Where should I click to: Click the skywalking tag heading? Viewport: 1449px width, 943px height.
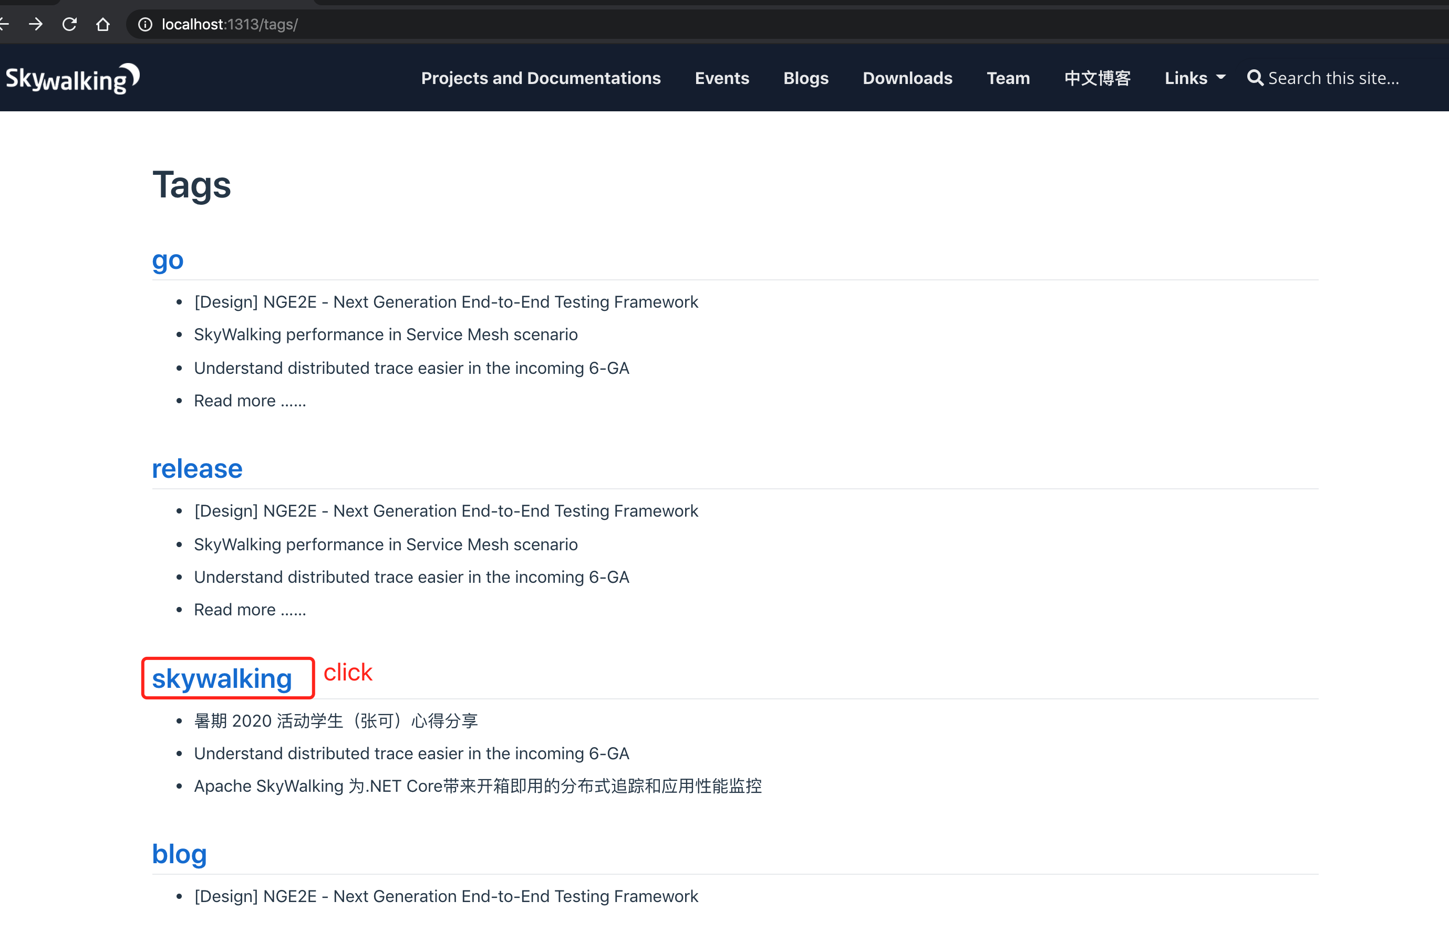click(x=222, y=678)
